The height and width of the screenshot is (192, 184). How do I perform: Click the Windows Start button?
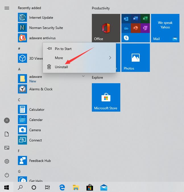point(7,187)
